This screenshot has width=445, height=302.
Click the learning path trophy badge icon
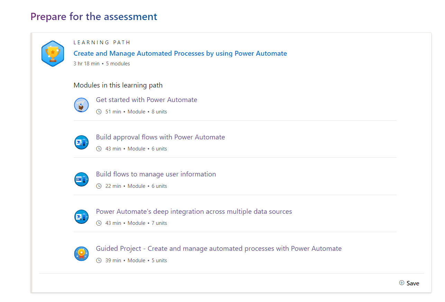tap(53, 54)
